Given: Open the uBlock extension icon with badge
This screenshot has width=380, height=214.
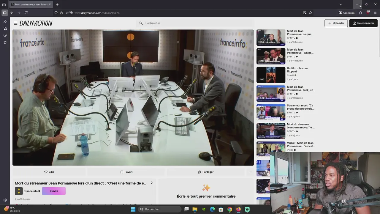Looking at the screenshot, I should click(x=368, y=13).
